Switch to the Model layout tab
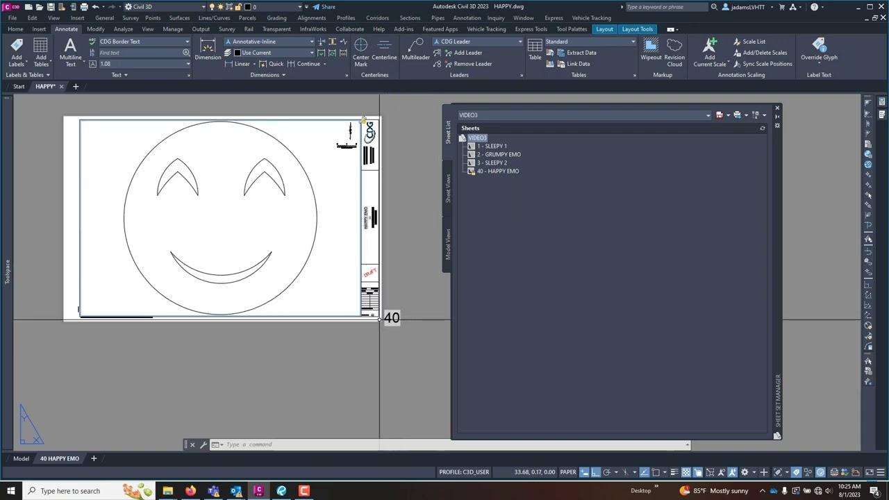Image resolution: width=889 pixels, height=500 pixels. [21, 458]
